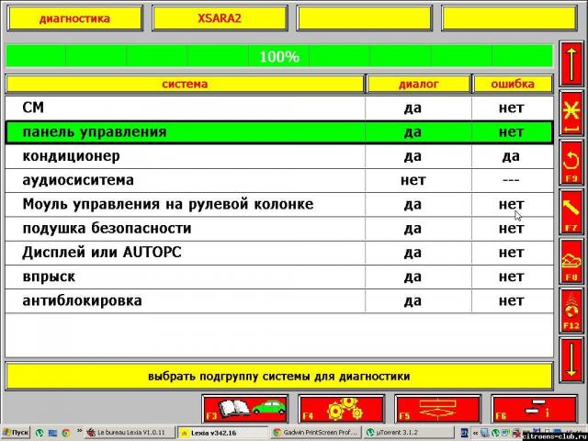588x441 pixels.
Task: Click the F8 vehicle icon button
Action: tap(571, 262)
